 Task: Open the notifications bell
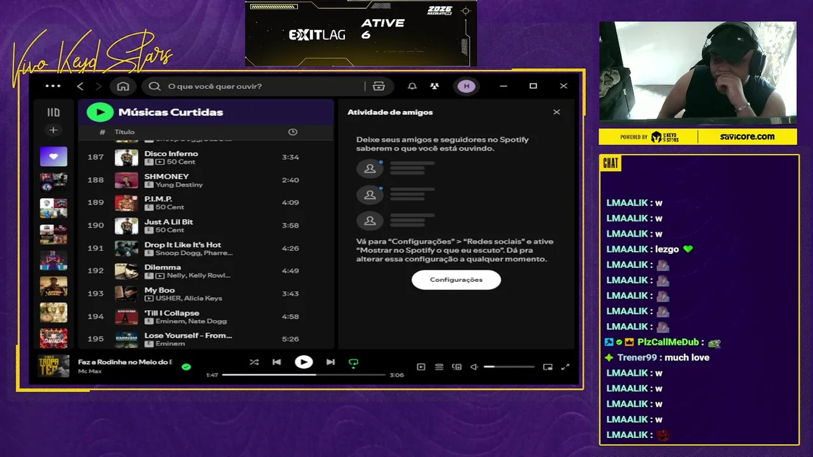click(x=412, y=86)
